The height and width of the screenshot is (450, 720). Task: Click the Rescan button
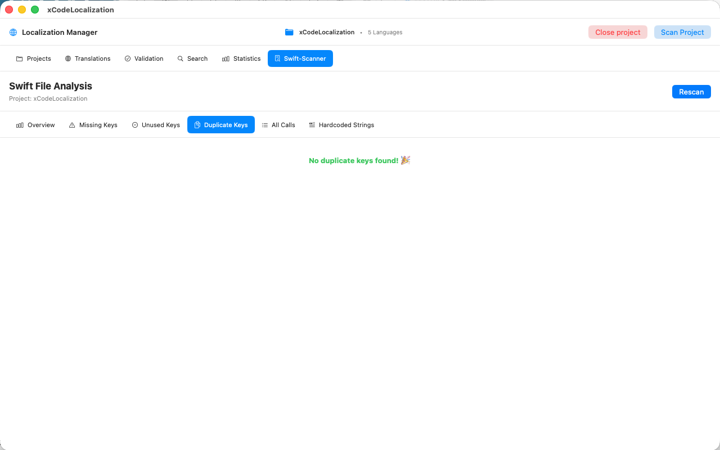tap(691, 92)
